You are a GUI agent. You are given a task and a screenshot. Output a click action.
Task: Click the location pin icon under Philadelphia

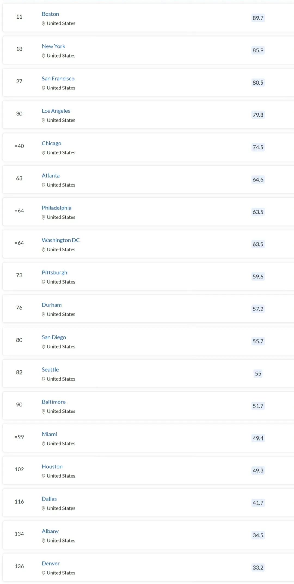click(x=43, y=217)
